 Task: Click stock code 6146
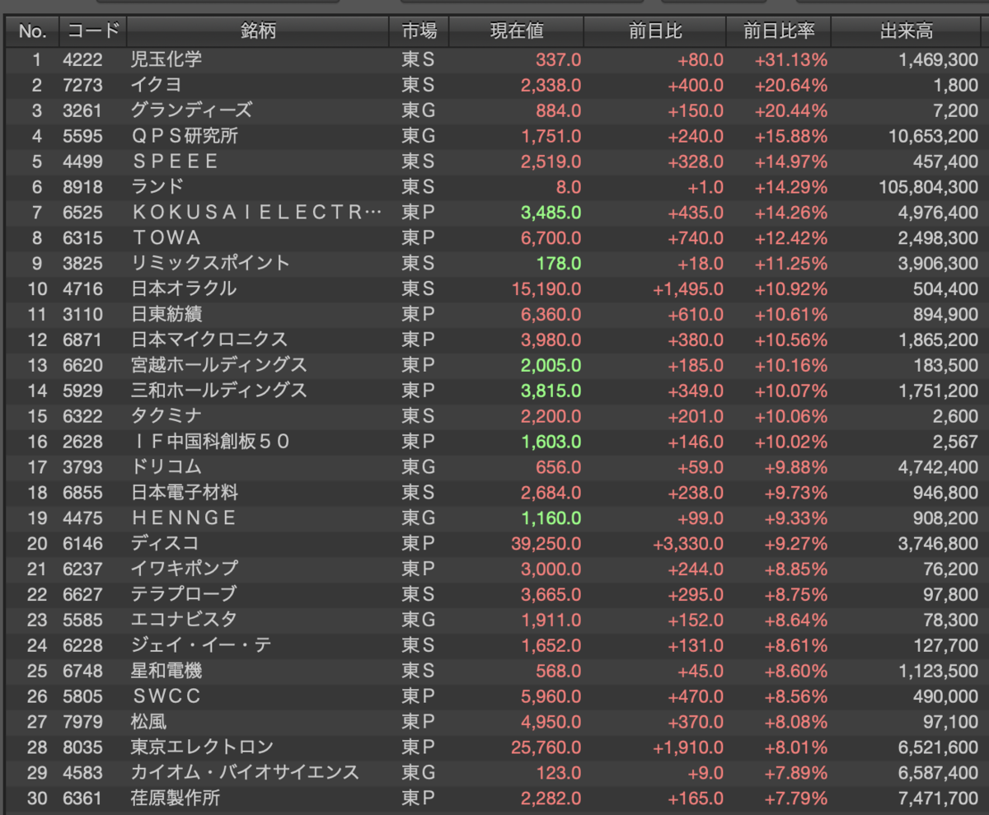82,544
